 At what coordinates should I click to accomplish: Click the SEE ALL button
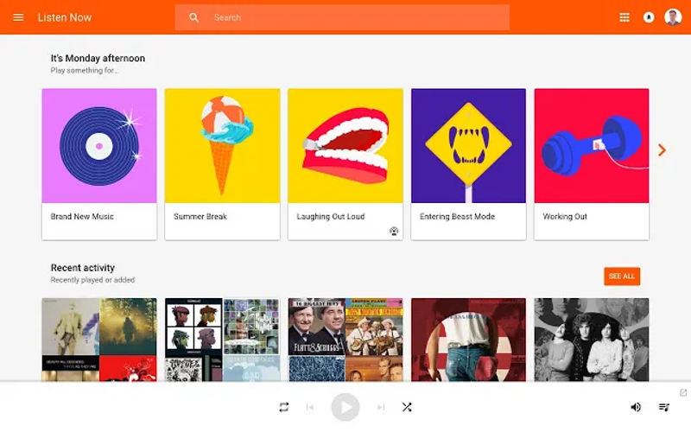tap(621, 276)
